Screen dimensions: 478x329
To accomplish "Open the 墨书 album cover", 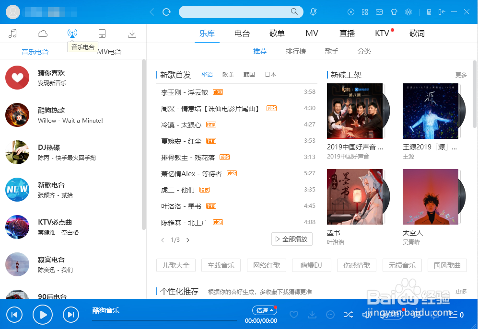I will pyautogui.click(x=354, y=197).
